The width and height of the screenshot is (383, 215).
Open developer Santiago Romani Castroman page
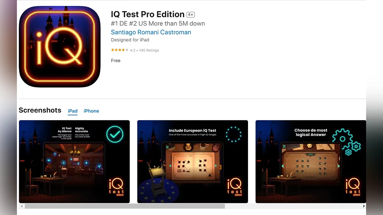click(x=151, y=32)
